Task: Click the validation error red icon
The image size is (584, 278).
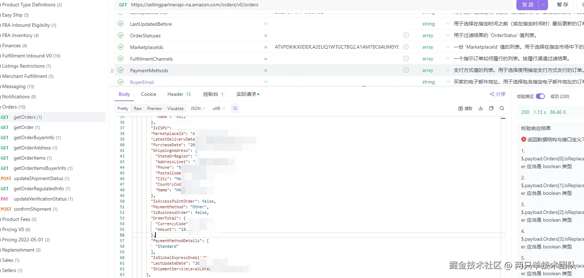Action: tap(524, 140)
